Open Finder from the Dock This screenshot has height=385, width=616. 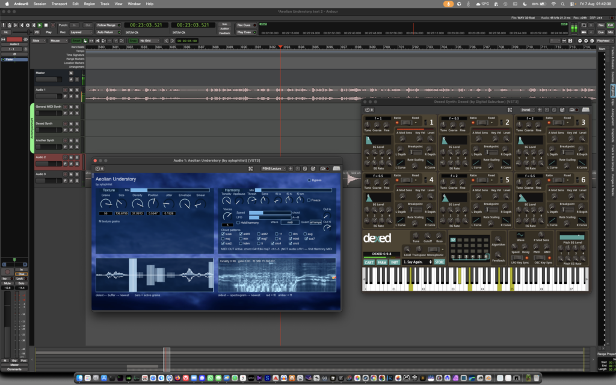[79, 378]
